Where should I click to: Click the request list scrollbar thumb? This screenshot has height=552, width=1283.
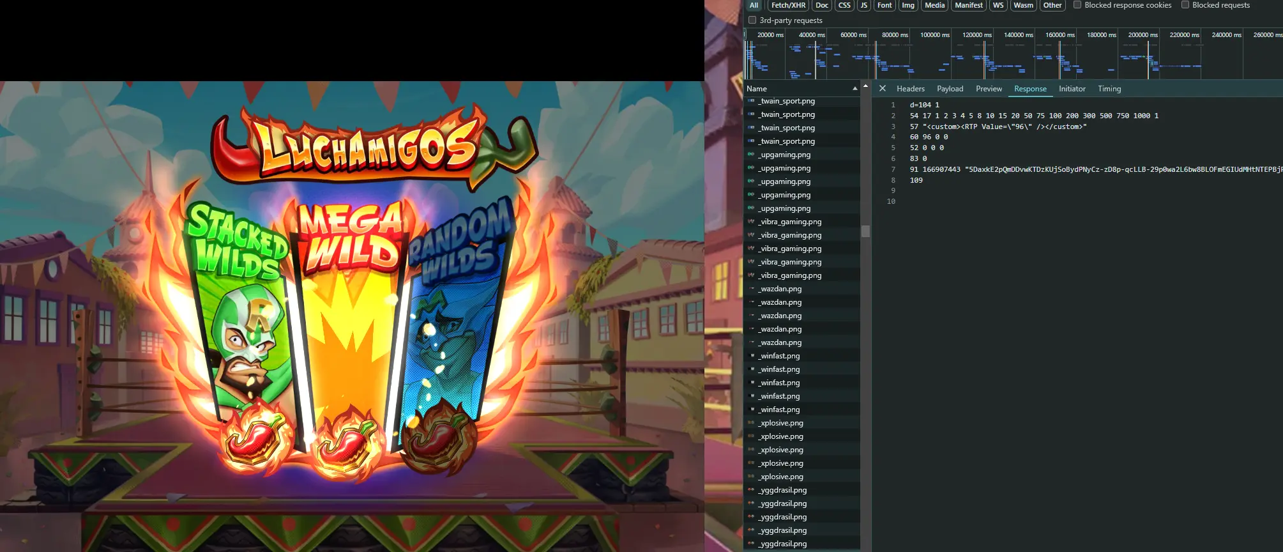click(x=865, y=231)
